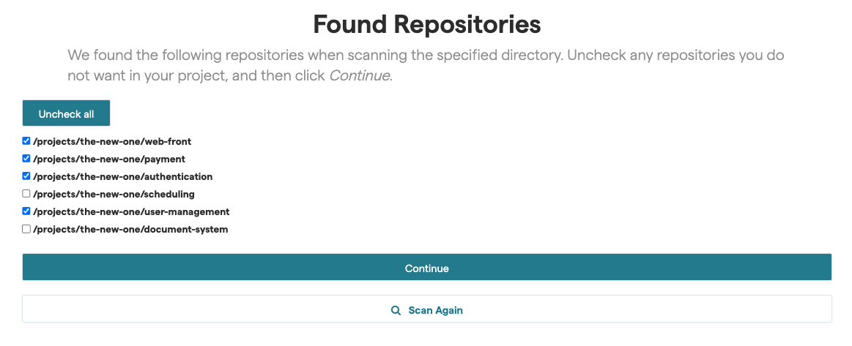Click the /projects/the-new-one/web-front path label
The image size is (852, 346).
pos(112,141)
